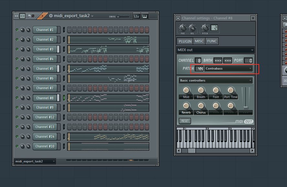
Task: Click the CHANNEL number 8 field
Action: tap(198, 60)
